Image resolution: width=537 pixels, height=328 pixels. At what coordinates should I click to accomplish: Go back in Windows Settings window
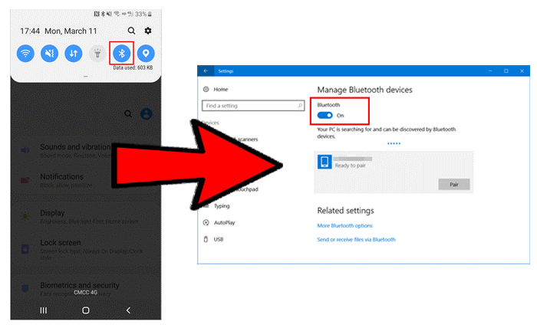[206, 71]
